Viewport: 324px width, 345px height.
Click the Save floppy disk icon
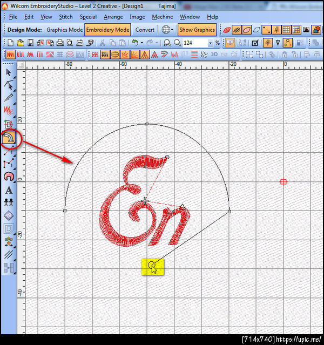click(x=30, y=43)
